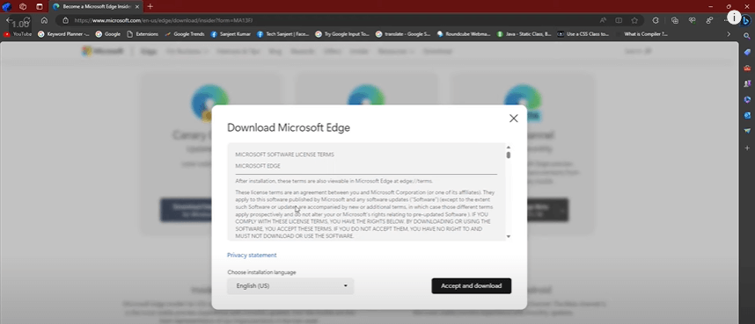
Task: Go to the Home page icon
Action: coord(44,20)
